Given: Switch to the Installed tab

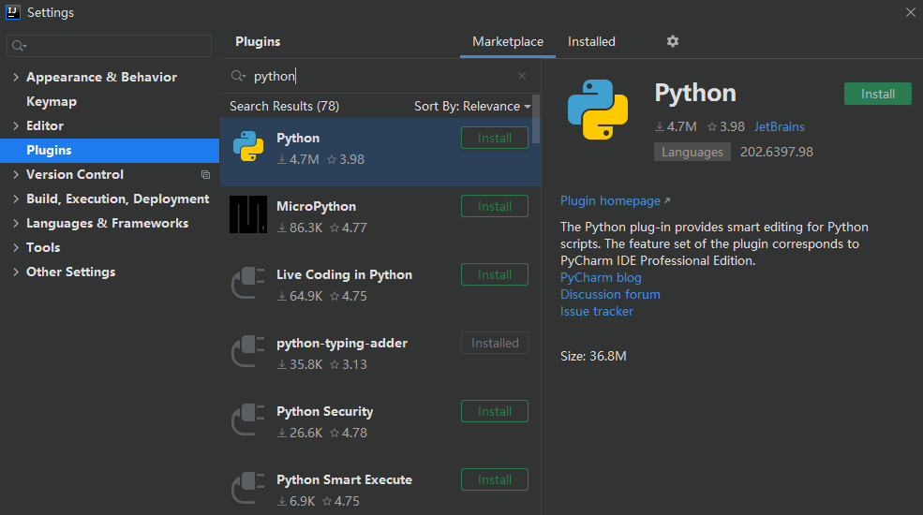Looking at the screenshot, I should pos(591,42).
